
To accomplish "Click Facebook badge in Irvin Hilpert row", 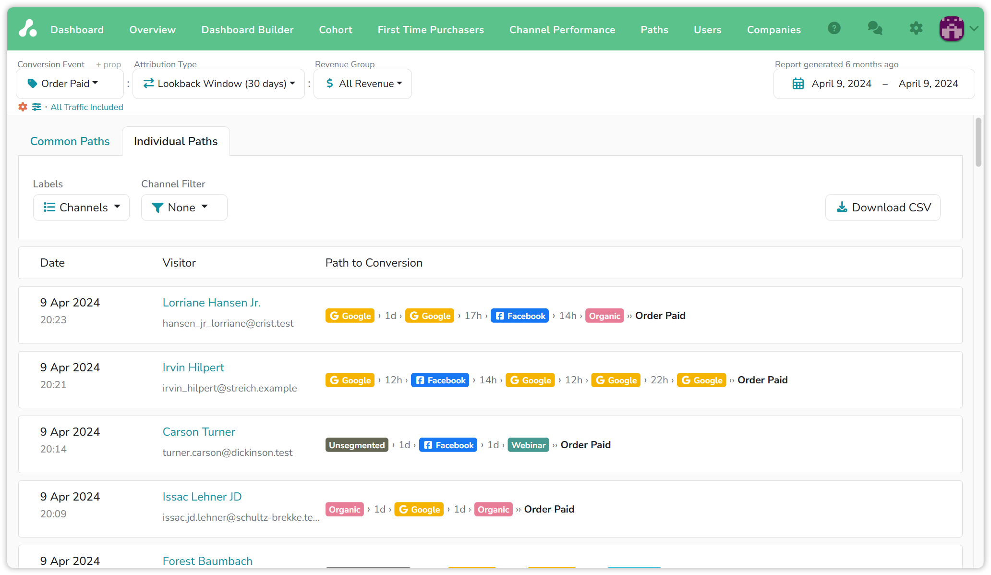I will point(440,380).
